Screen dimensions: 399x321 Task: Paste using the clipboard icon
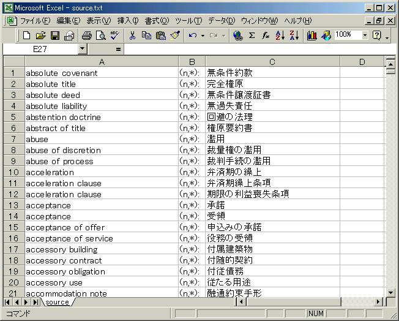161,36
